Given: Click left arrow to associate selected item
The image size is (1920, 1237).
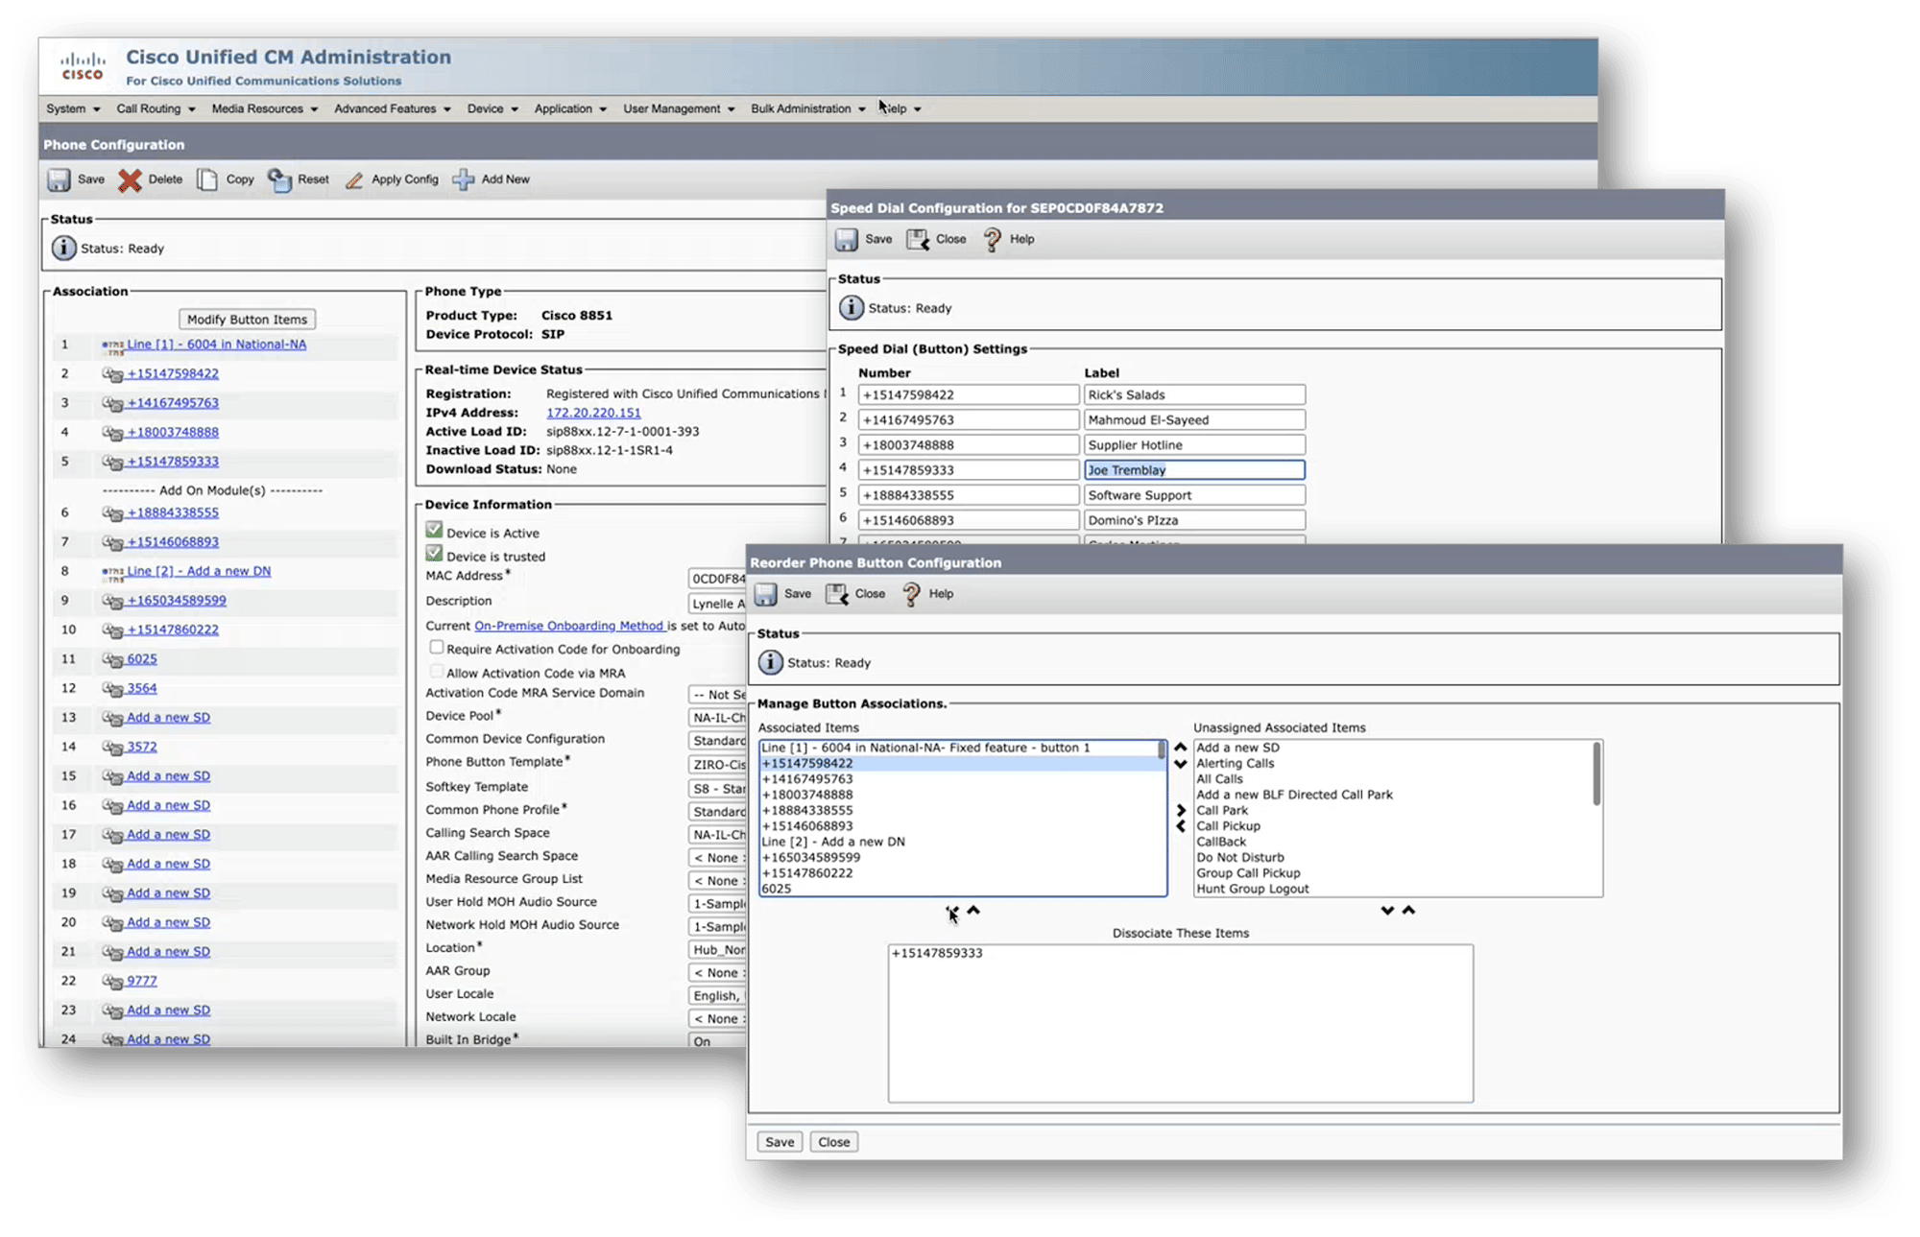Looking at the screenshot, I should tap(1181, 826).
